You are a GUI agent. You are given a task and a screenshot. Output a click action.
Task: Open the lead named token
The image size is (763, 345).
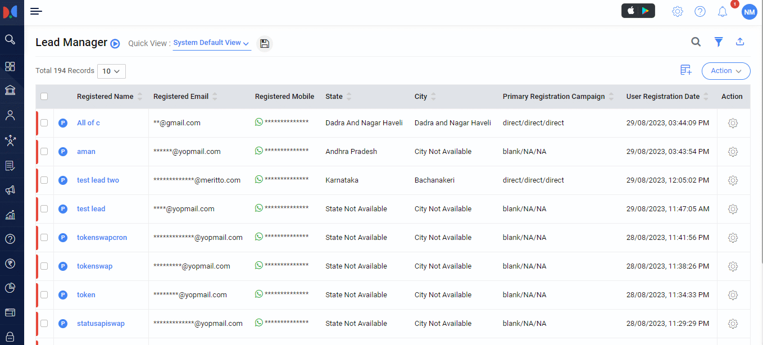(86, 294)
